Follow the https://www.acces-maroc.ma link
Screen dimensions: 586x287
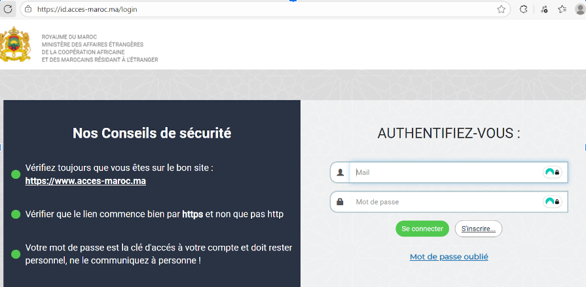pyautogui.click(x=85, y=181)
